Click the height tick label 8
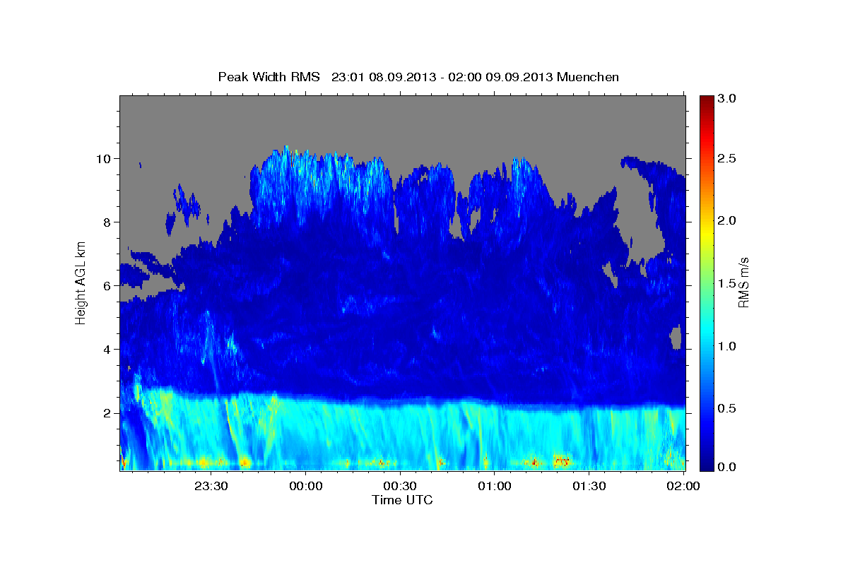The image size is (848, 565). click(x=105, y=222)
